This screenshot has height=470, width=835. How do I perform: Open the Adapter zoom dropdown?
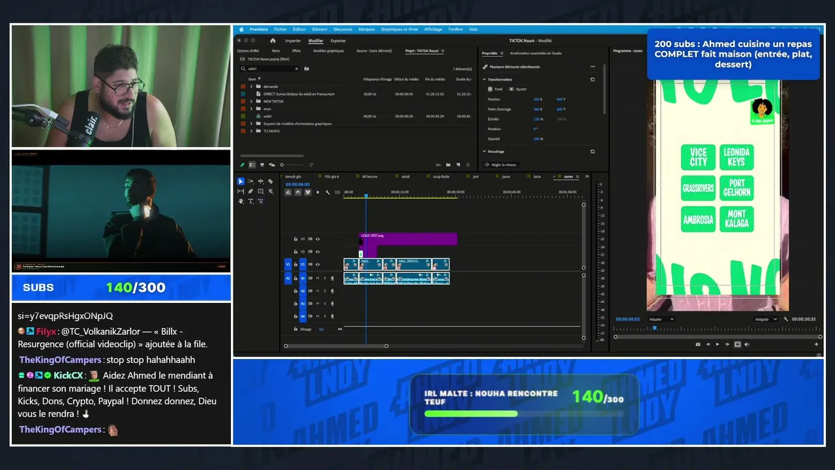pos(660,319)
